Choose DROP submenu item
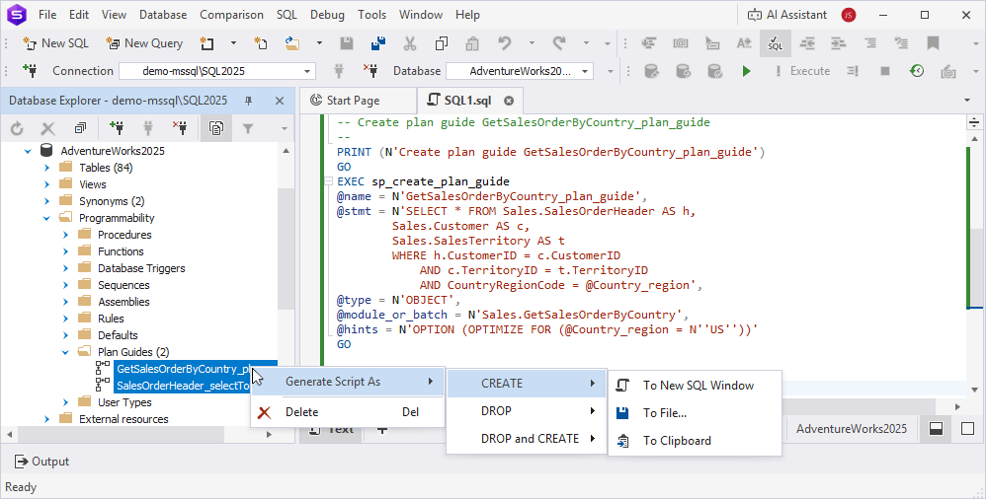 (x=527, y=411)
